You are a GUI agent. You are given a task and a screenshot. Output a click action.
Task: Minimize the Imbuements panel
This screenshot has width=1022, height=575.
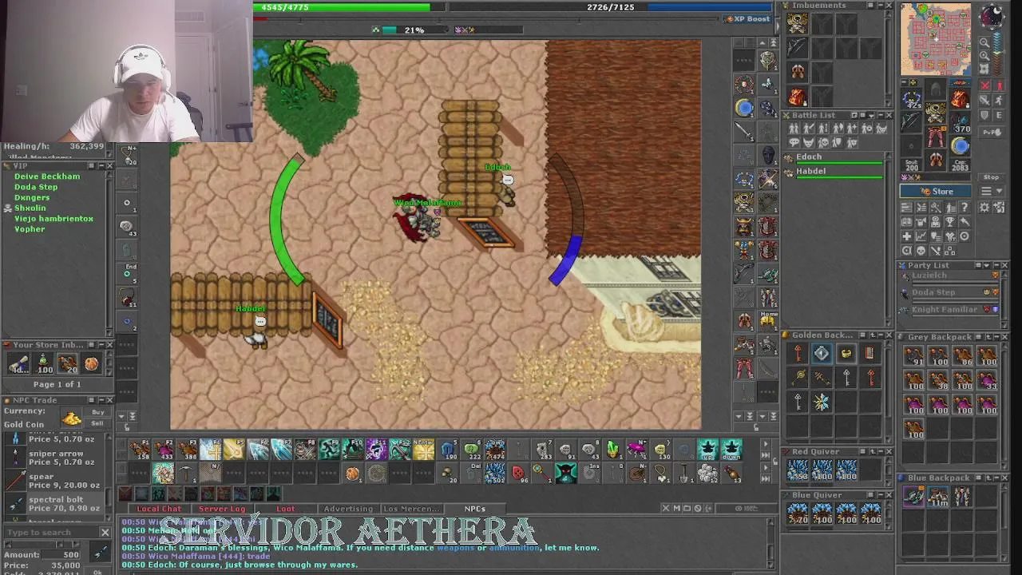880,6
